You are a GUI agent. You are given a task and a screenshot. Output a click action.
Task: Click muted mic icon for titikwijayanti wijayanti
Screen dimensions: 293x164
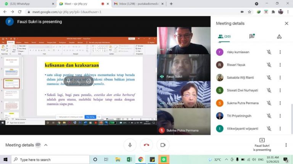[269, 128]
